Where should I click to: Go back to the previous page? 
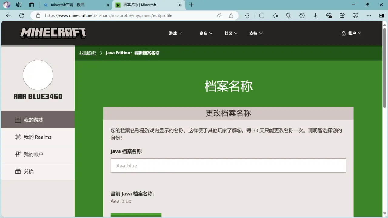(8, 15)
